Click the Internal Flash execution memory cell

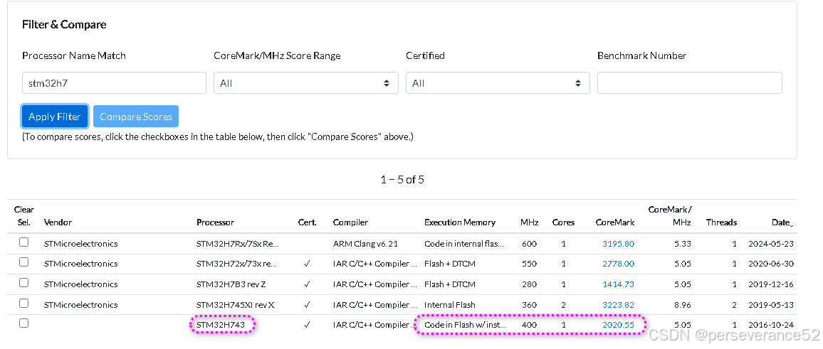tap(450, 304)
